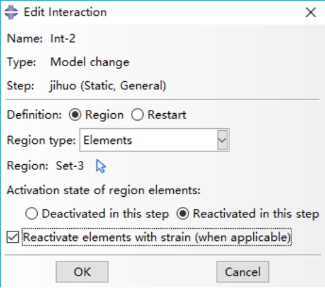Click the Model change type text
Image resolution: width=325 pixels, height=288 pixels.
[90, 62]
